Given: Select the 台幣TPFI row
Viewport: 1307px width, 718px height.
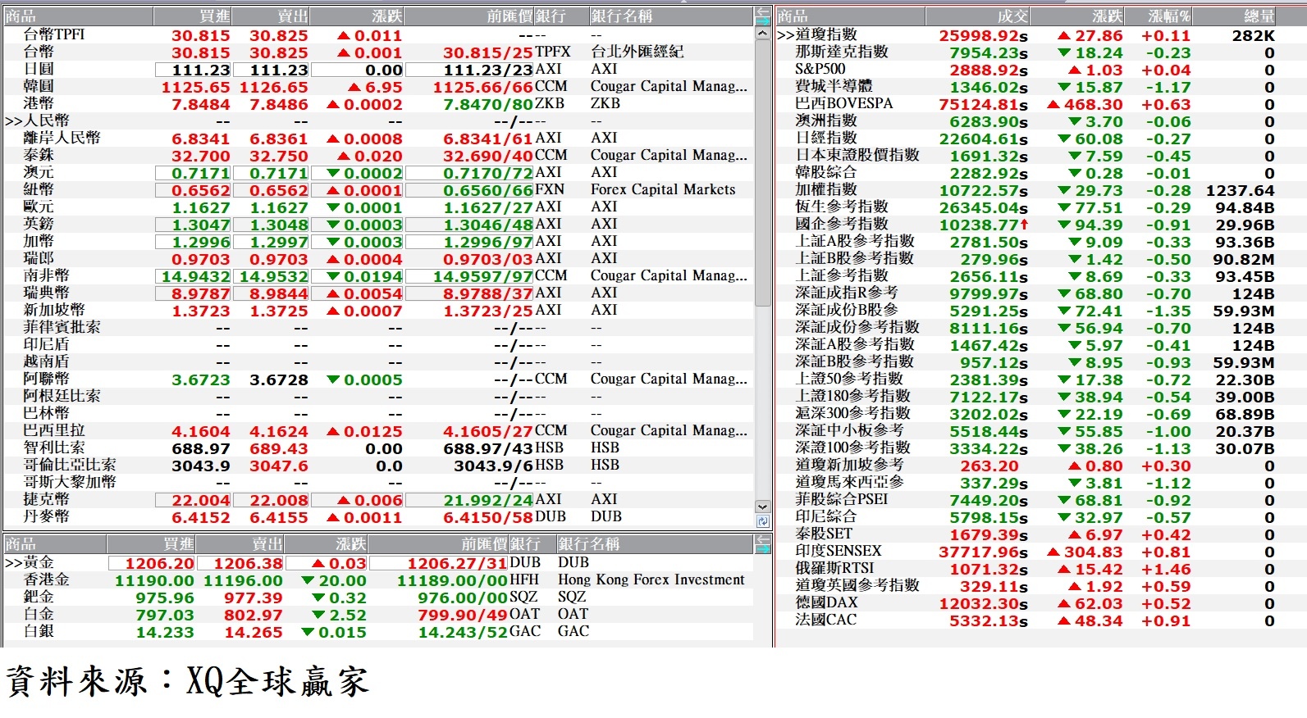Looking at the screenshot, I should [x=378, y=34].
